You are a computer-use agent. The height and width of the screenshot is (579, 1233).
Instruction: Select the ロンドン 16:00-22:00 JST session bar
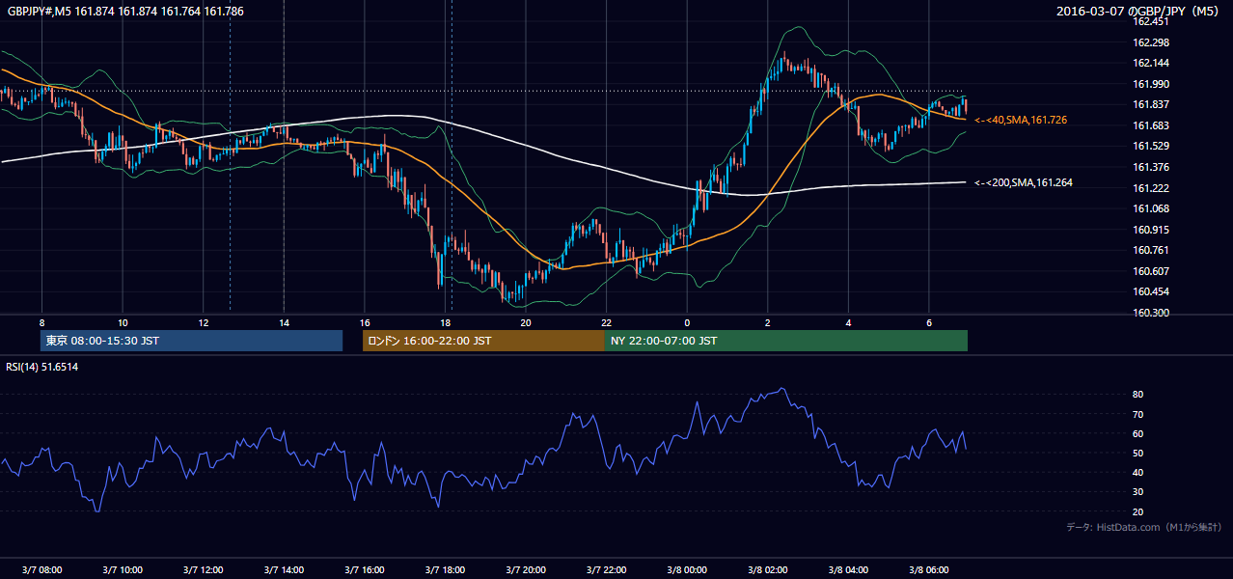click(483, 341)
